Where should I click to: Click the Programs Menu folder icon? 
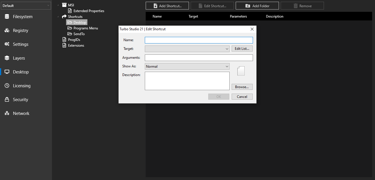pyautogui.click(x=70, y=28)
